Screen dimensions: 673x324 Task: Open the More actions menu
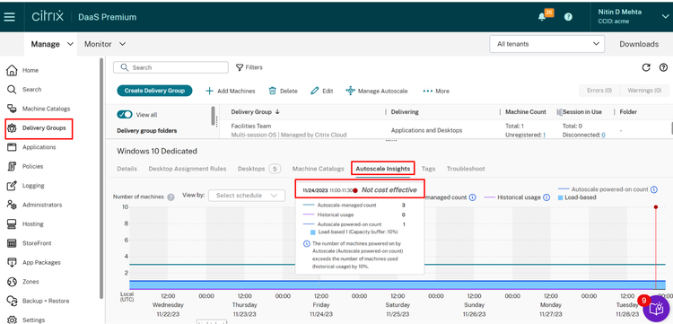436,91
